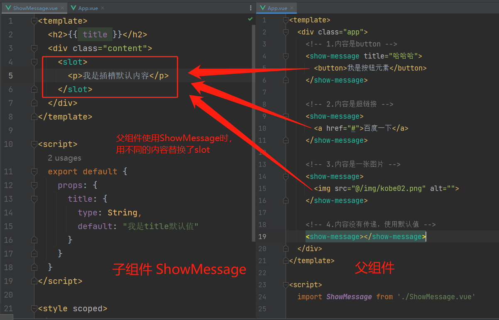The width and height of the screenshot is (499, 320).
Task: Fold the div class="content" block in ShowMessage
Action: coord(34,49)
